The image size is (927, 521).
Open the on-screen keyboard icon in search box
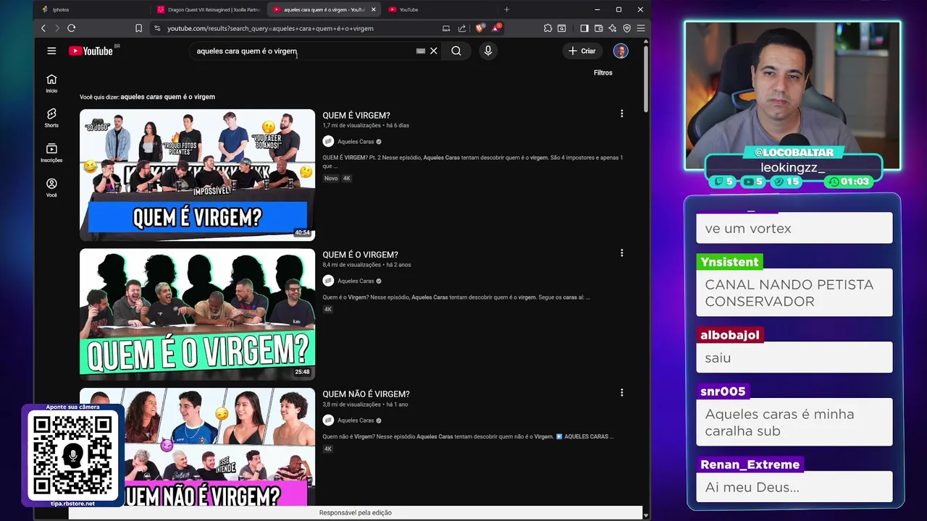click(x=421, y=51)
